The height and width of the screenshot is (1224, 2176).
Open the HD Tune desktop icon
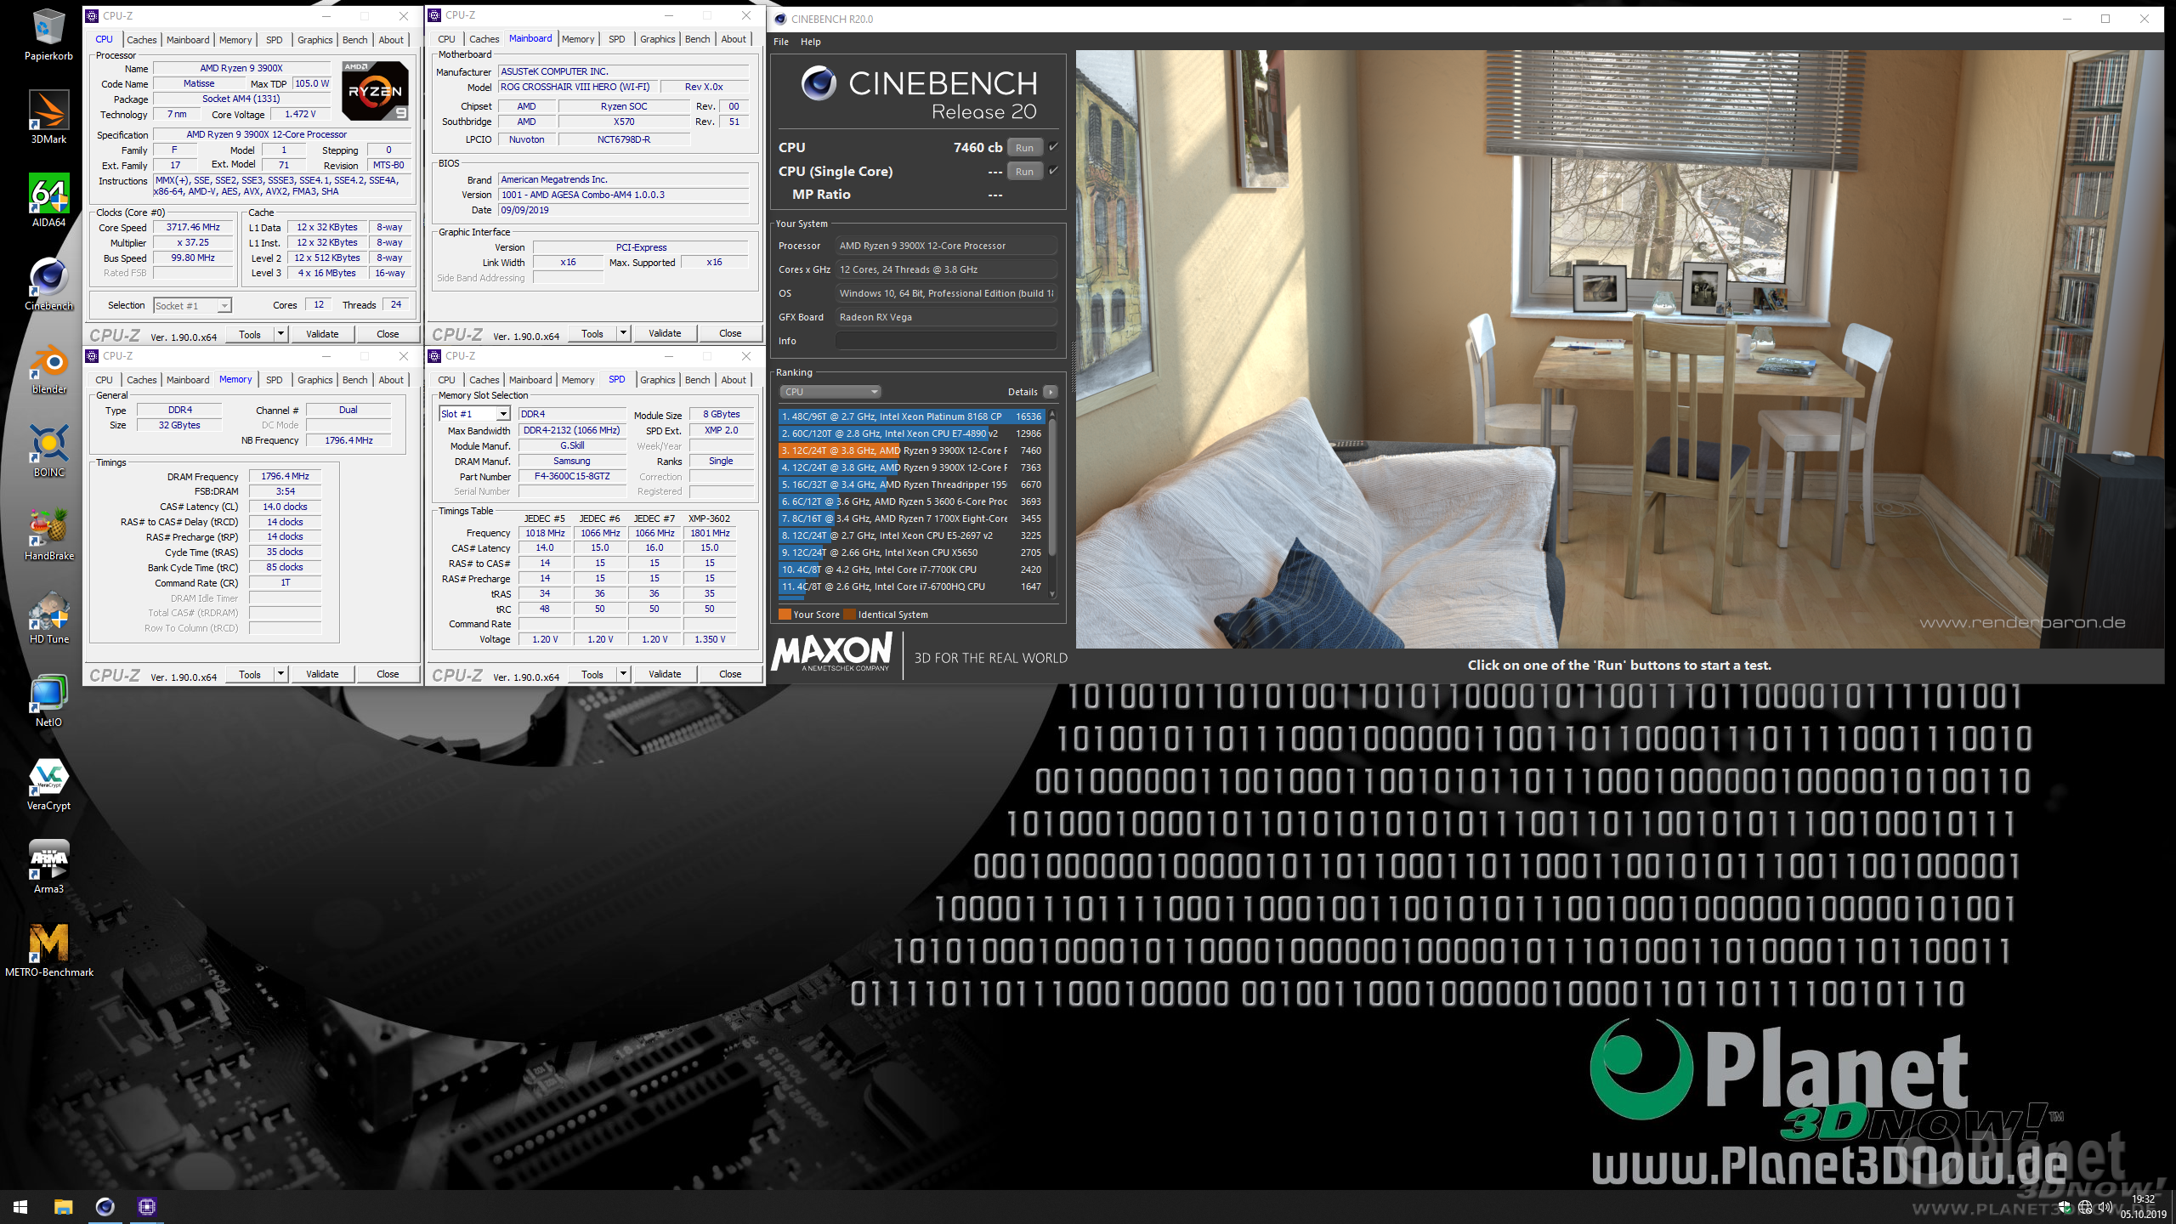coord(48,617)
